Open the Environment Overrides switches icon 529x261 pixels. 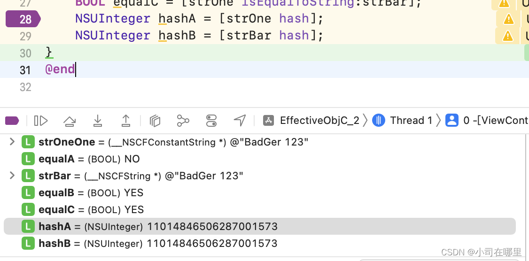pyautogui.click(x=211, y=121)
